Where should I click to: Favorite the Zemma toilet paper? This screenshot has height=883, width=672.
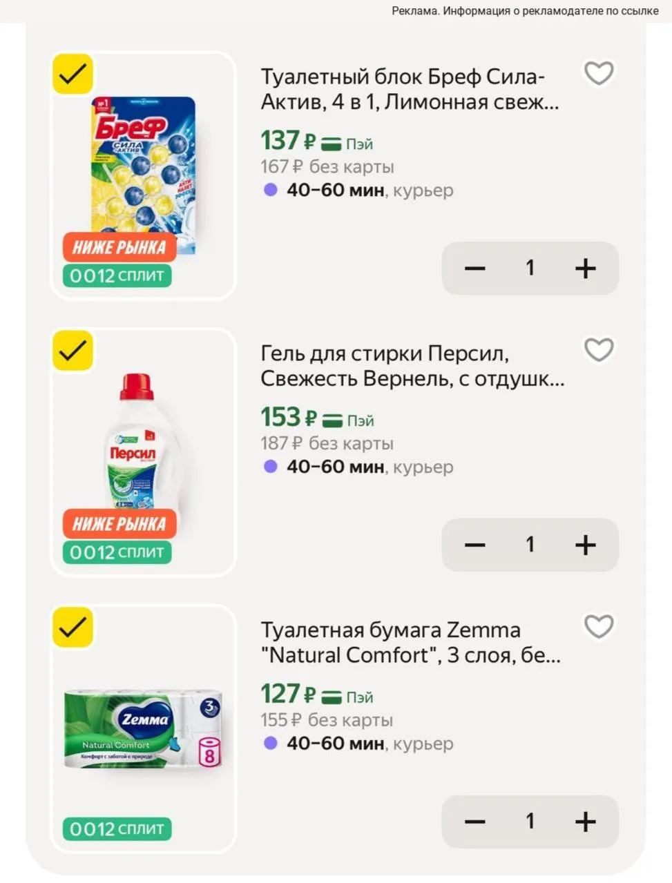pyautogui.click(x=599, y=627)
